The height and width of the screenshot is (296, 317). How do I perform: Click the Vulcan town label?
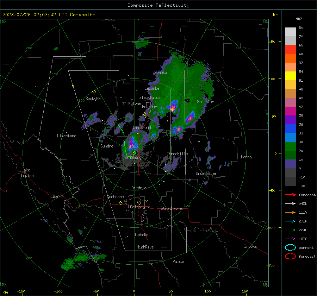[x=179, y=262]
